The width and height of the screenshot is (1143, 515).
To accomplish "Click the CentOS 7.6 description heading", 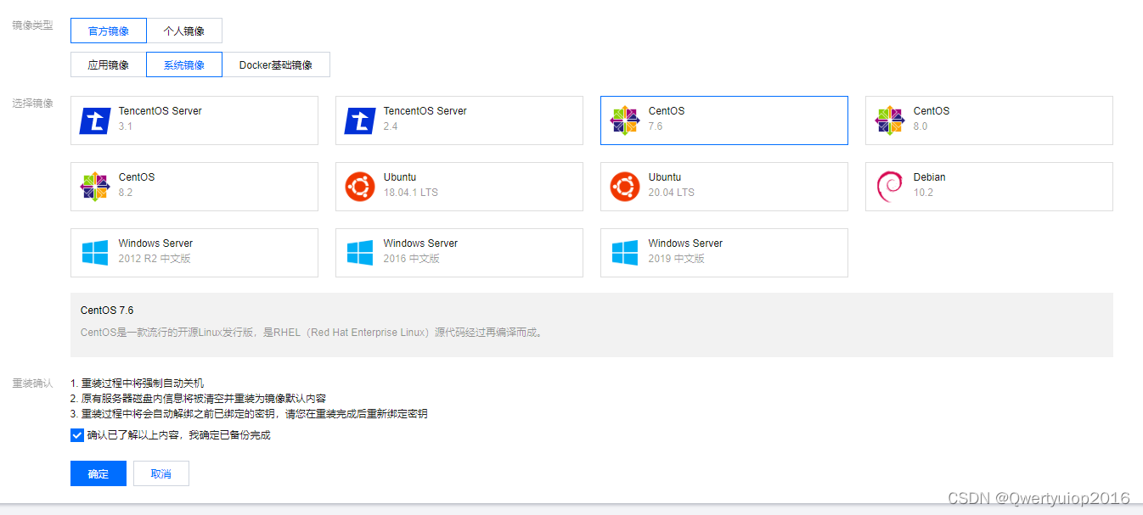I will (108, 311).
